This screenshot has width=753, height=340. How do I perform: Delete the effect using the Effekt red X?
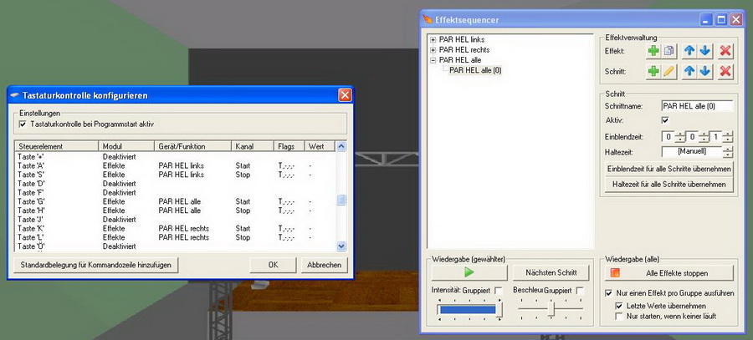pos(725,51)
